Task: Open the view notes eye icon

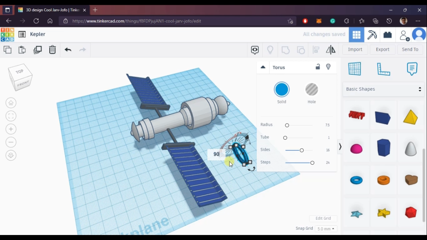Action: (255, 50)
